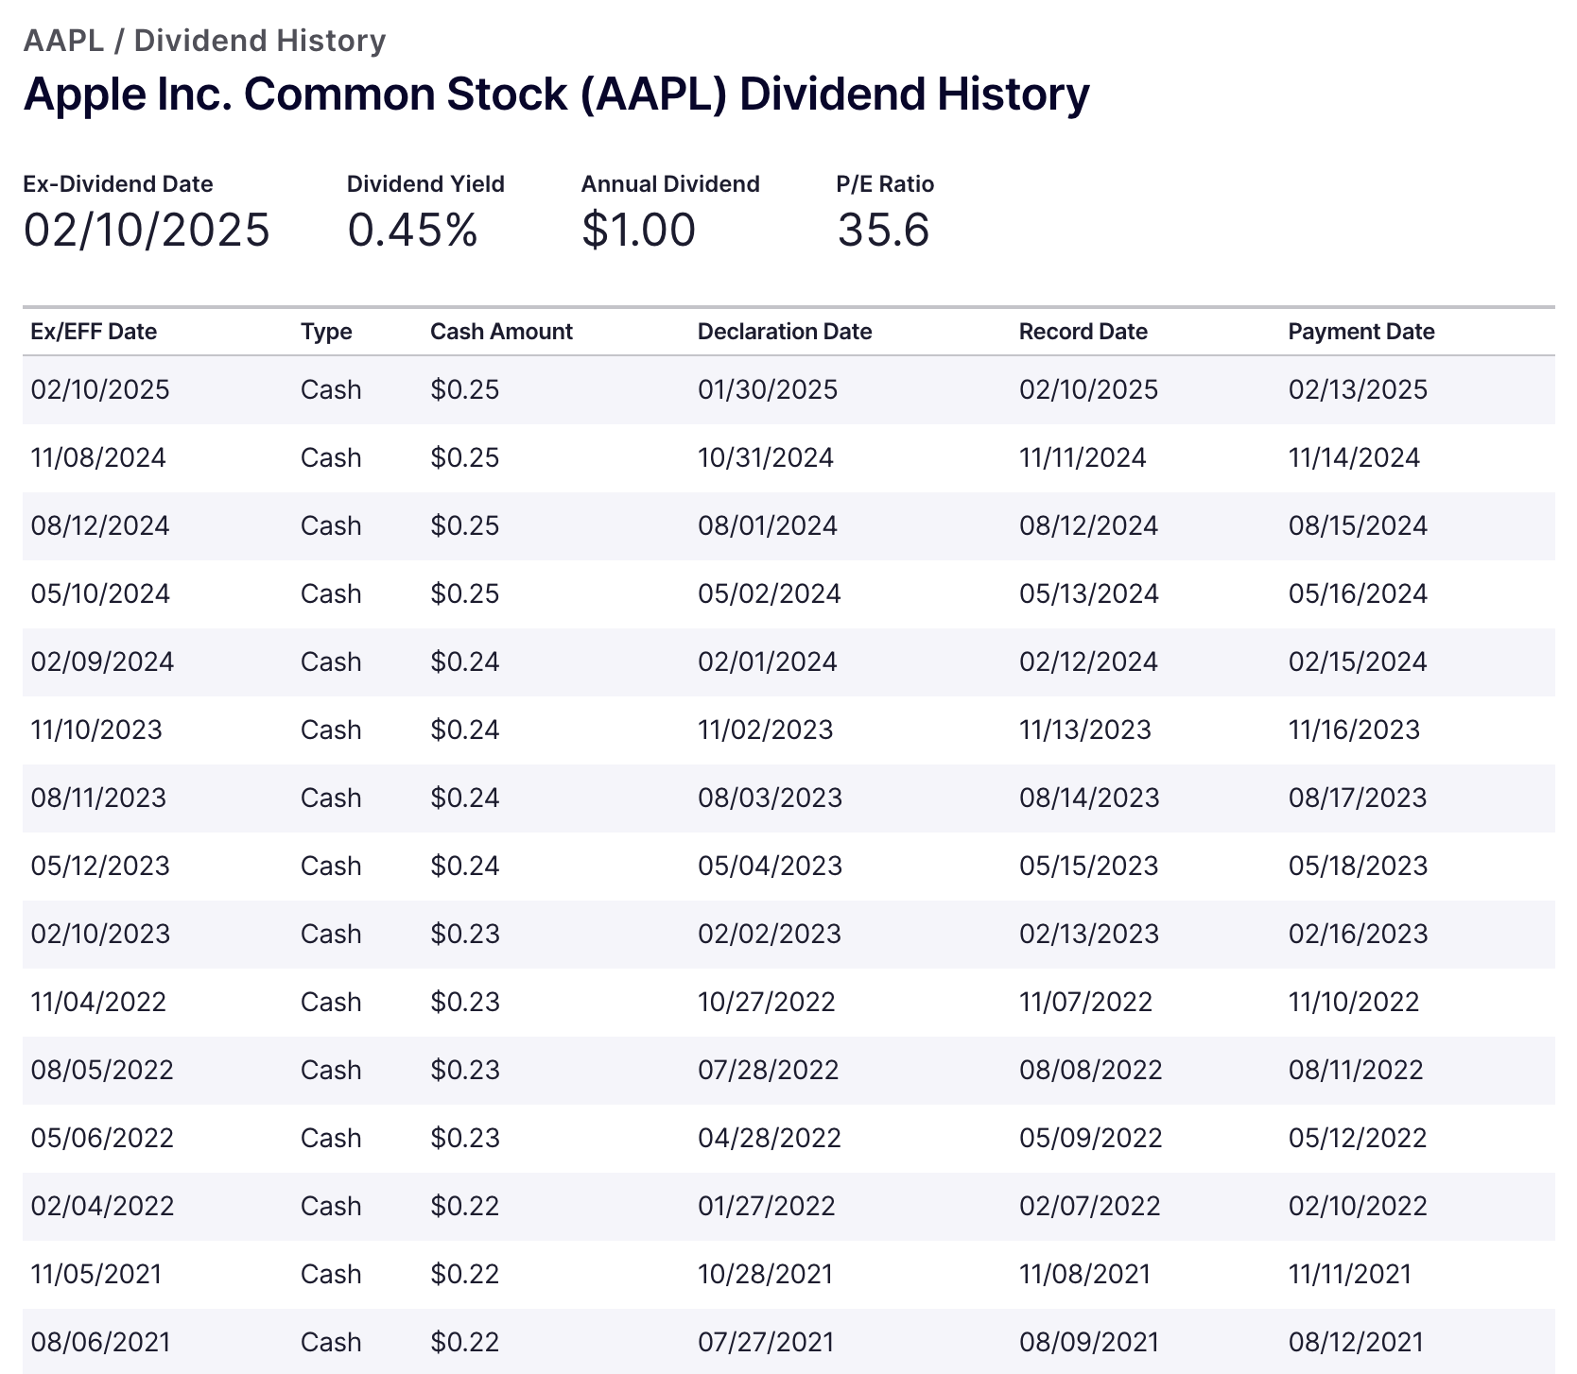Click the payment date 11/10/2022
Image resolution: width=1577 pixels, height=1374 pixels.
click(x=1354, y=1003)
